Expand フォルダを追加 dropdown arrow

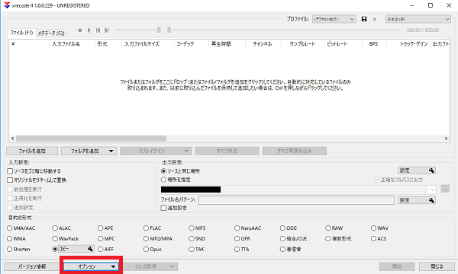[x=111, y=151]
